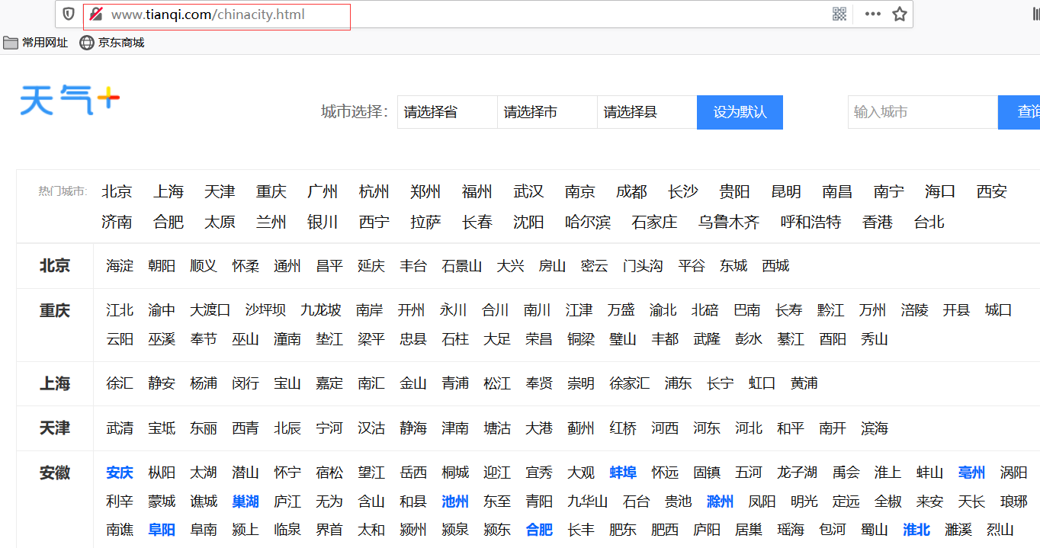This screenshot has width=1040, height=548.
Task: Click the shield tracking protection icon
Action: [69, 14]
